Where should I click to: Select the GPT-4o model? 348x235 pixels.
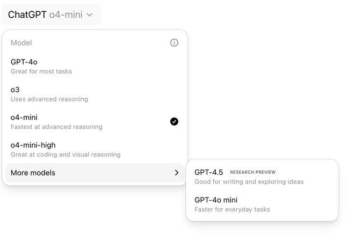(x=24, y=62)
